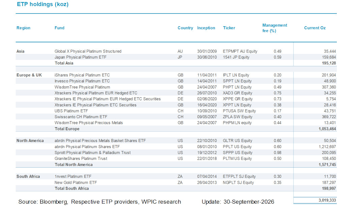Select 'WisdomTree Physical Platinum' fund name
Screen dimensions: 337x210
coord(82,87)
